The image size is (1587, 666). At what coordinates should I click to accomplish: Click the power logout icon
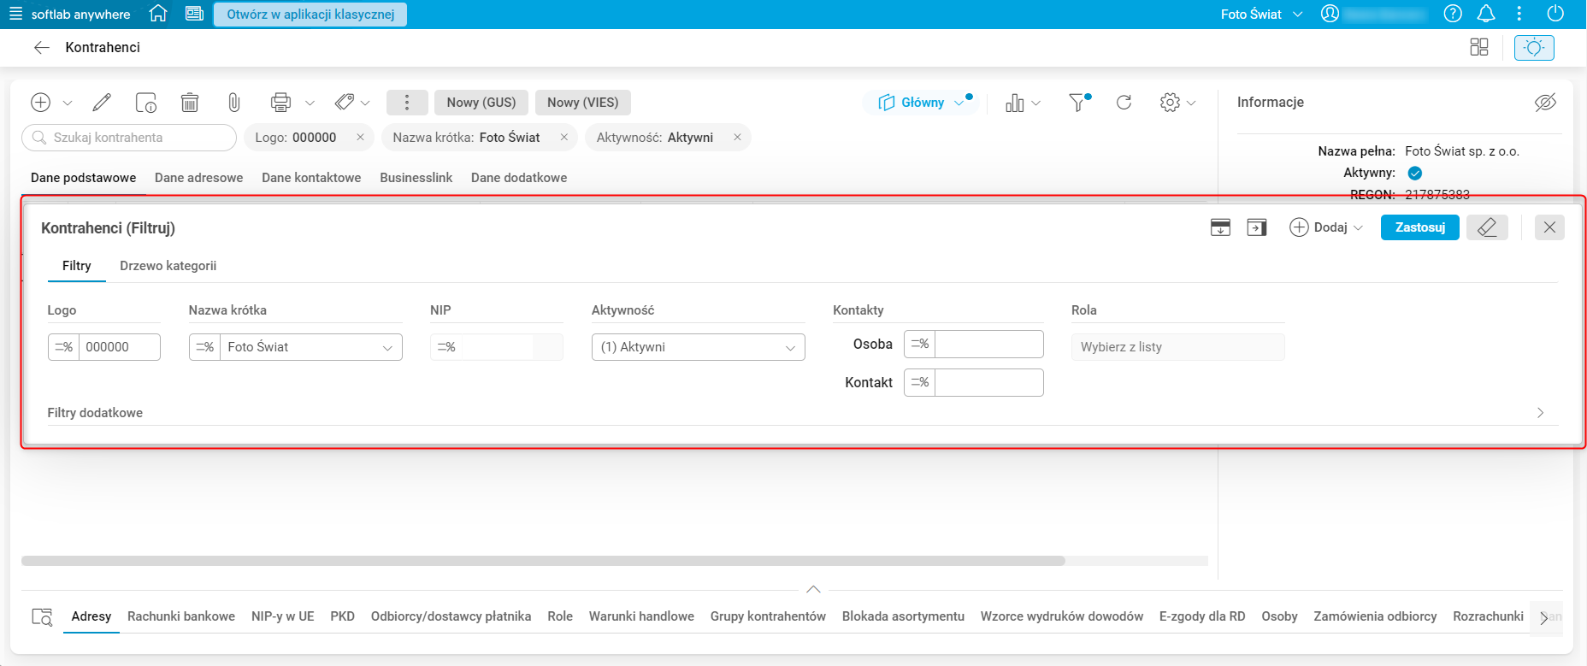1555,14
